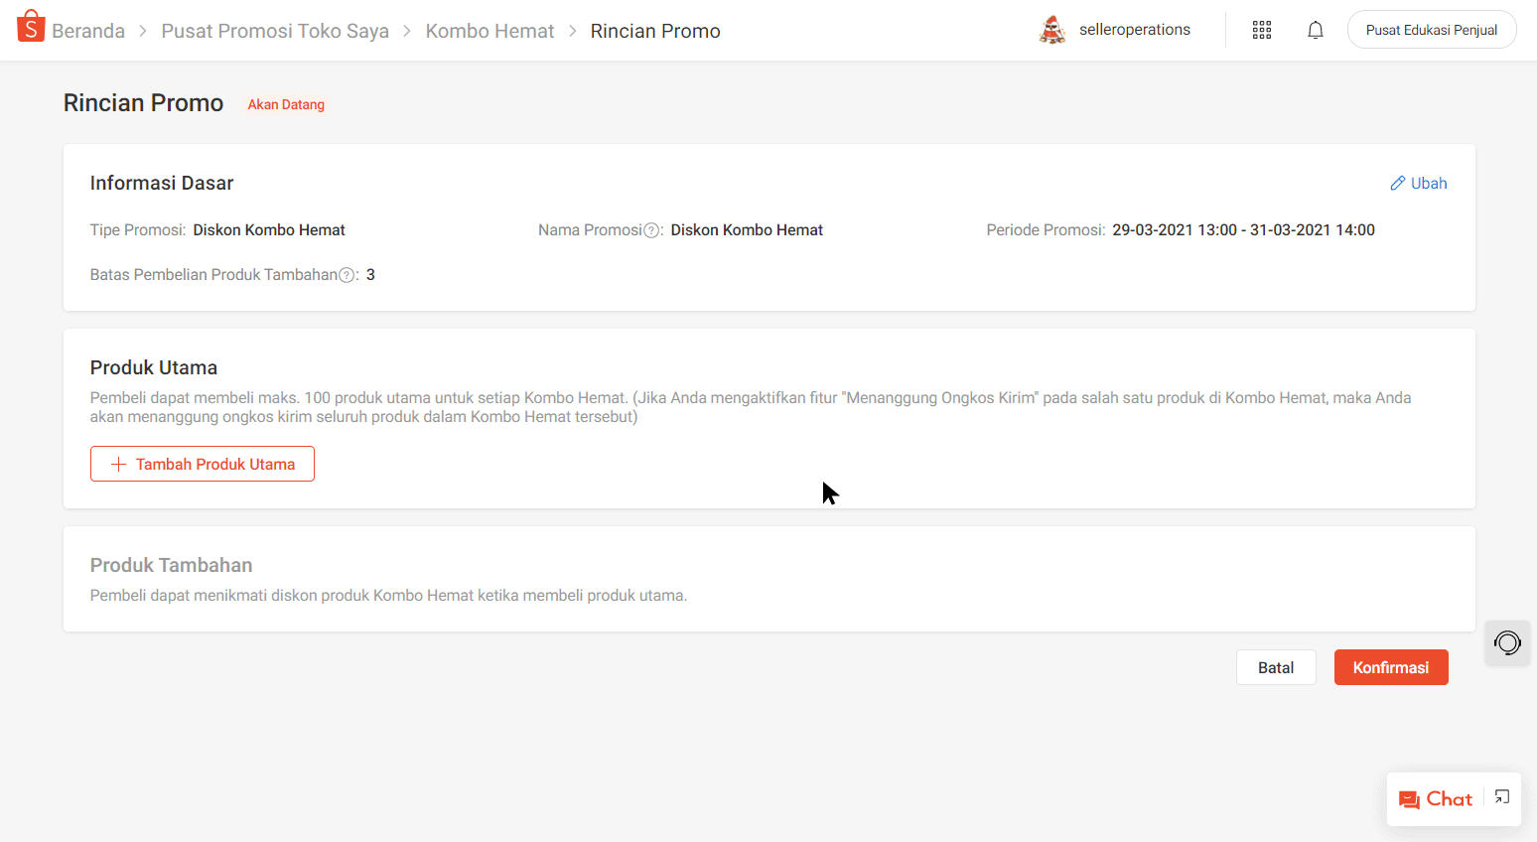This screenshot has height=842, width=1537.
Task: Open the selleroperations account menu
Action: (1134, 30)
